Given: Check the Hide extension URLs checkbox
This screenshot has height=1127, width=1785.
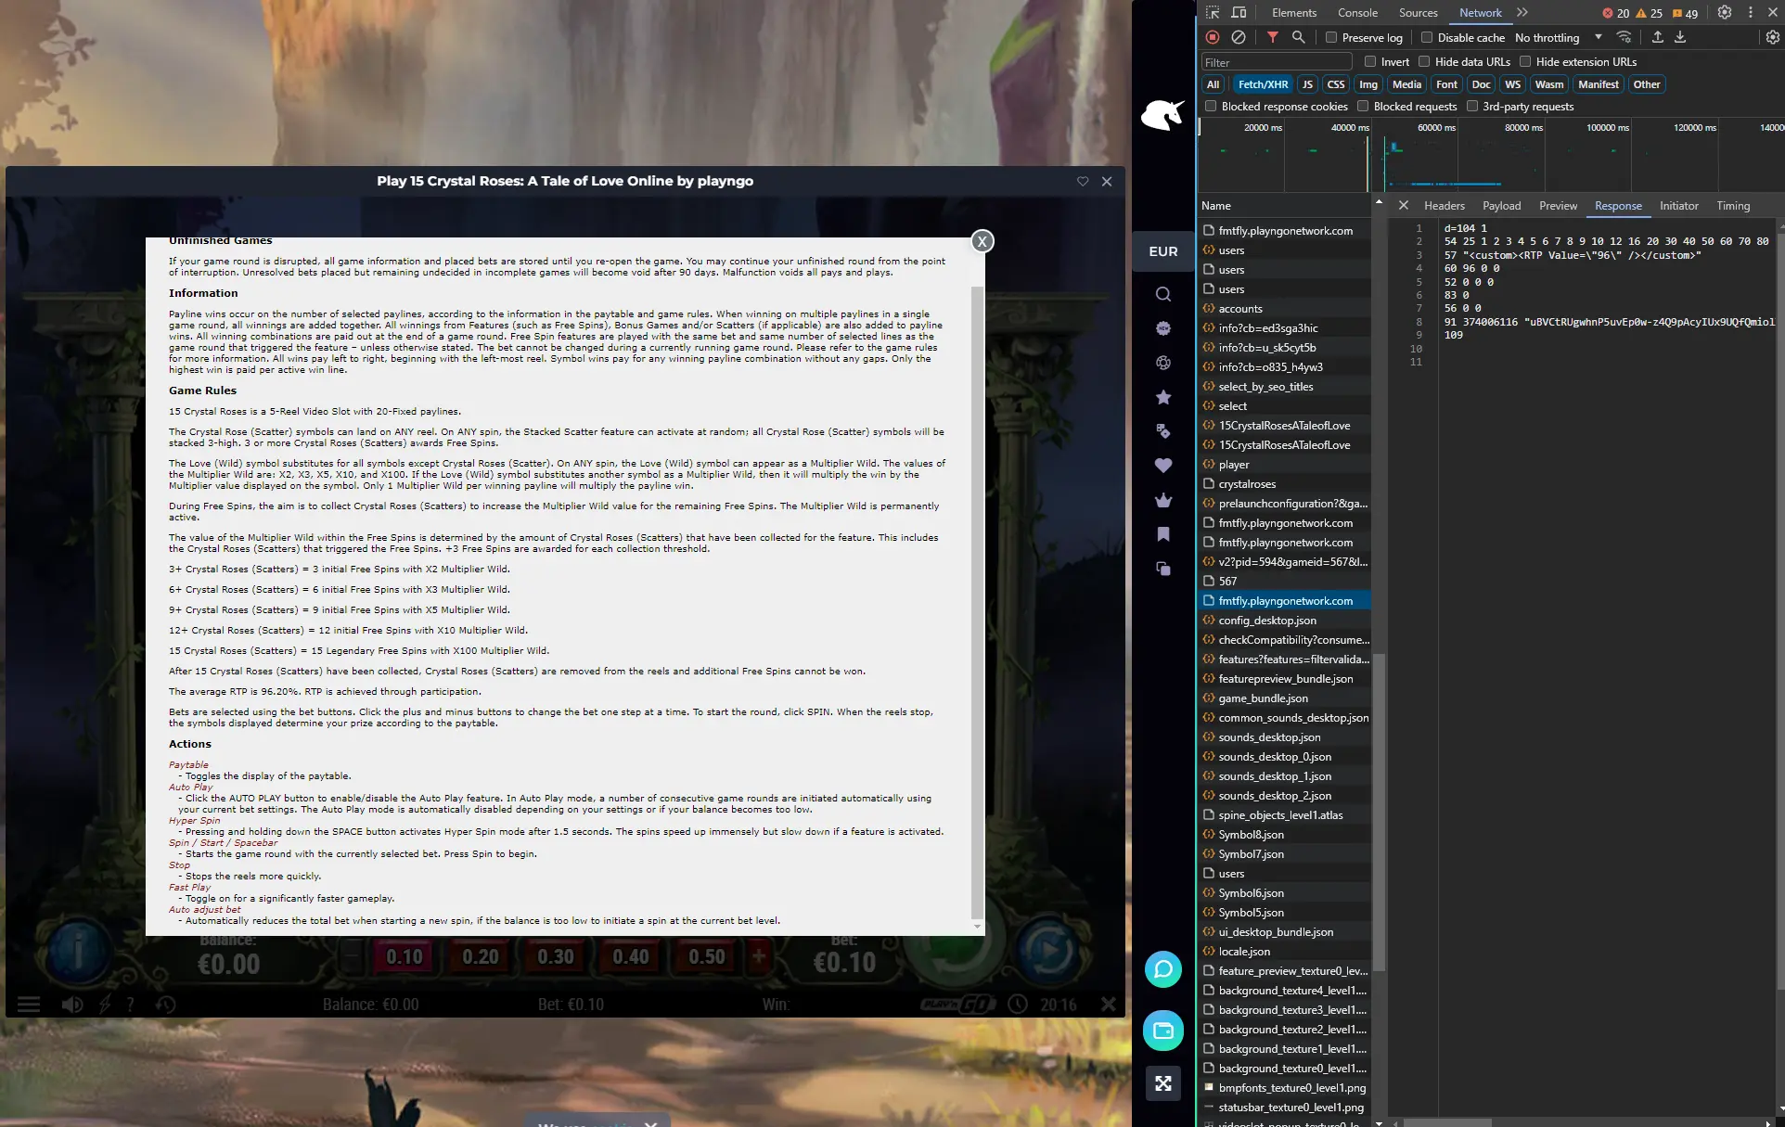Looking at the screenshot, I should tap(1525, 61).
